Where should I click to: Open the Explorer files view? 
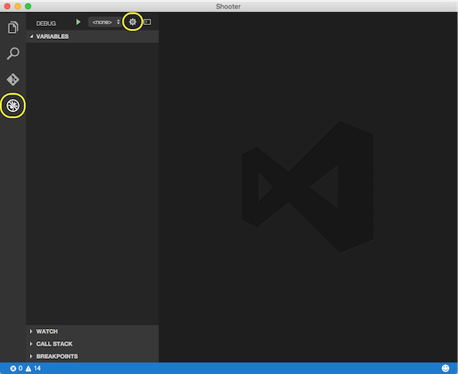tap(13, 27)
